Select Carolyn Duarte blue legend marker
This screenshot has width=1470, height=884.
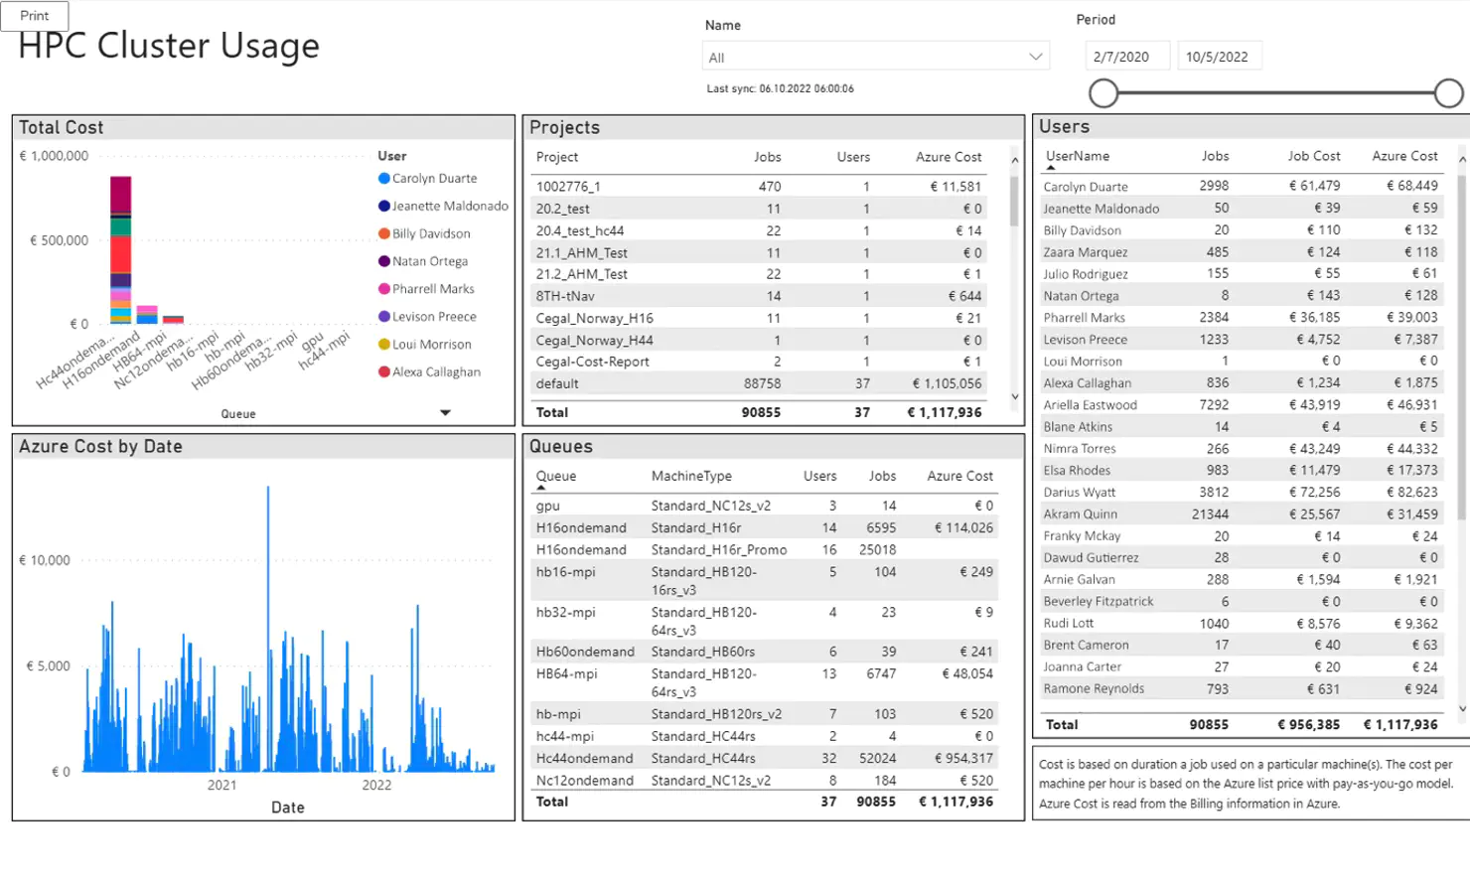pyautogui.click(x=384, y=179)
